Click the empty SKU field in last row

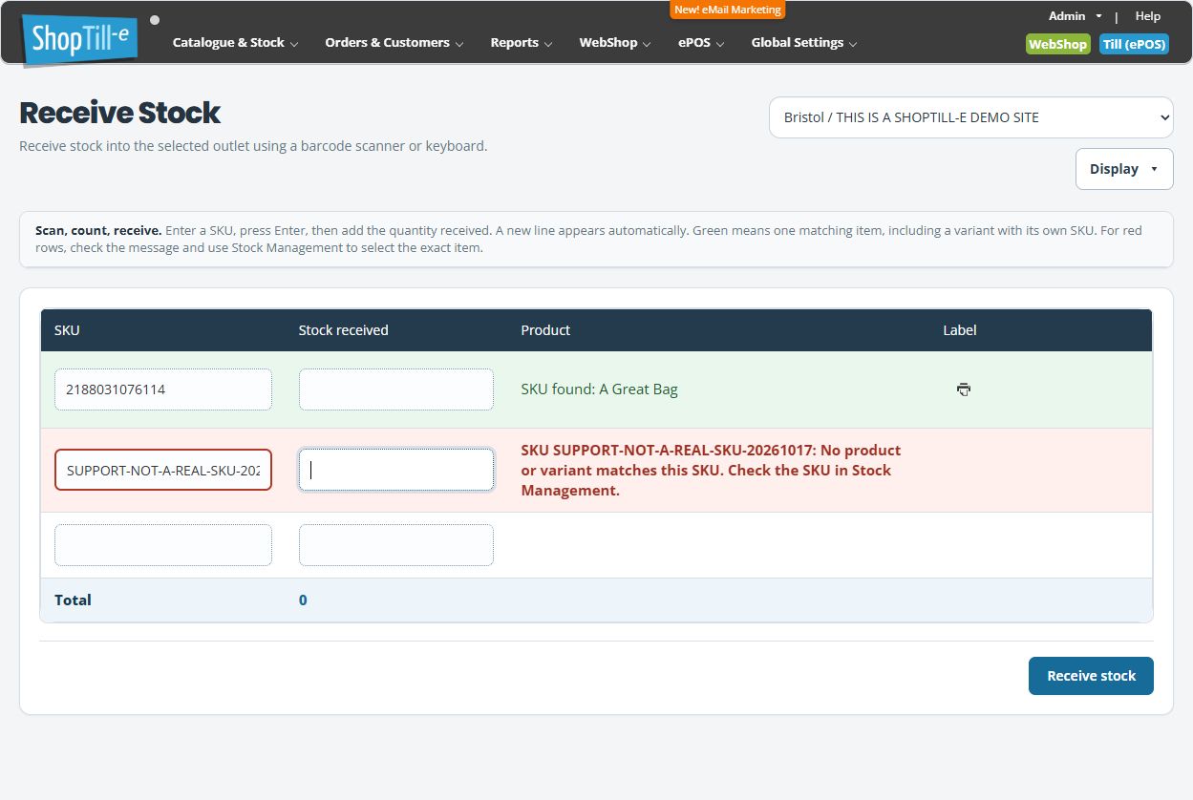click(163, 545)
